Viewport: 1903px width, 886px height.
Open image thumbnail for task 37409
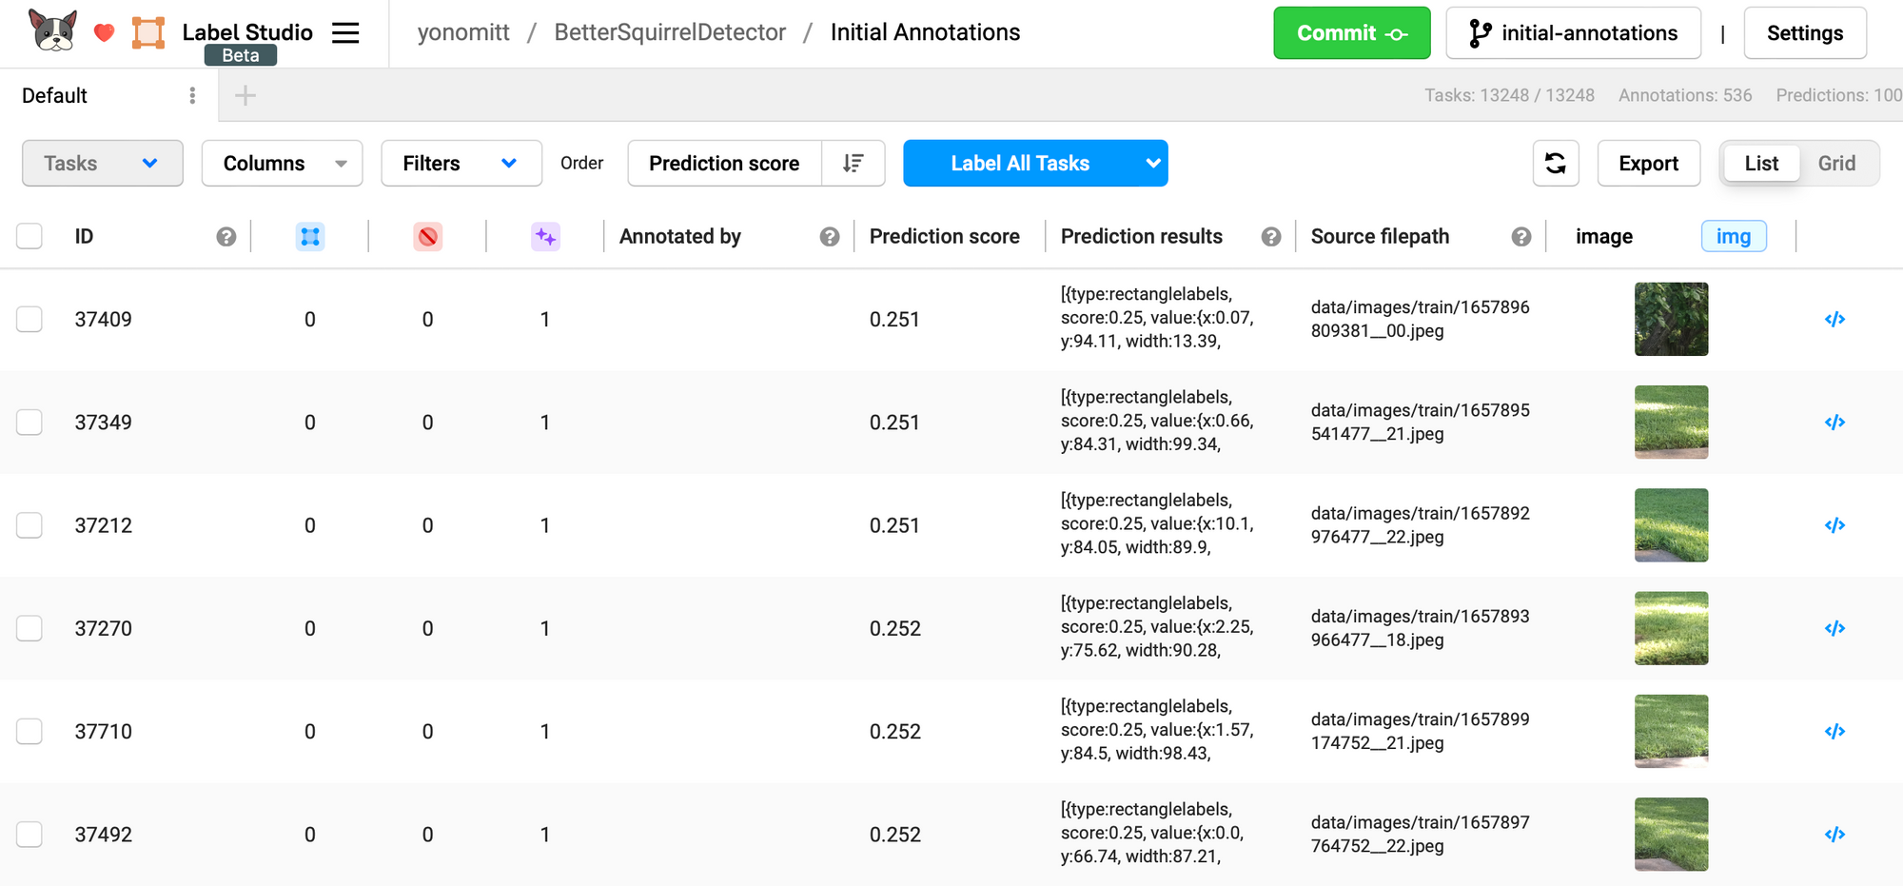point(1671,319)
